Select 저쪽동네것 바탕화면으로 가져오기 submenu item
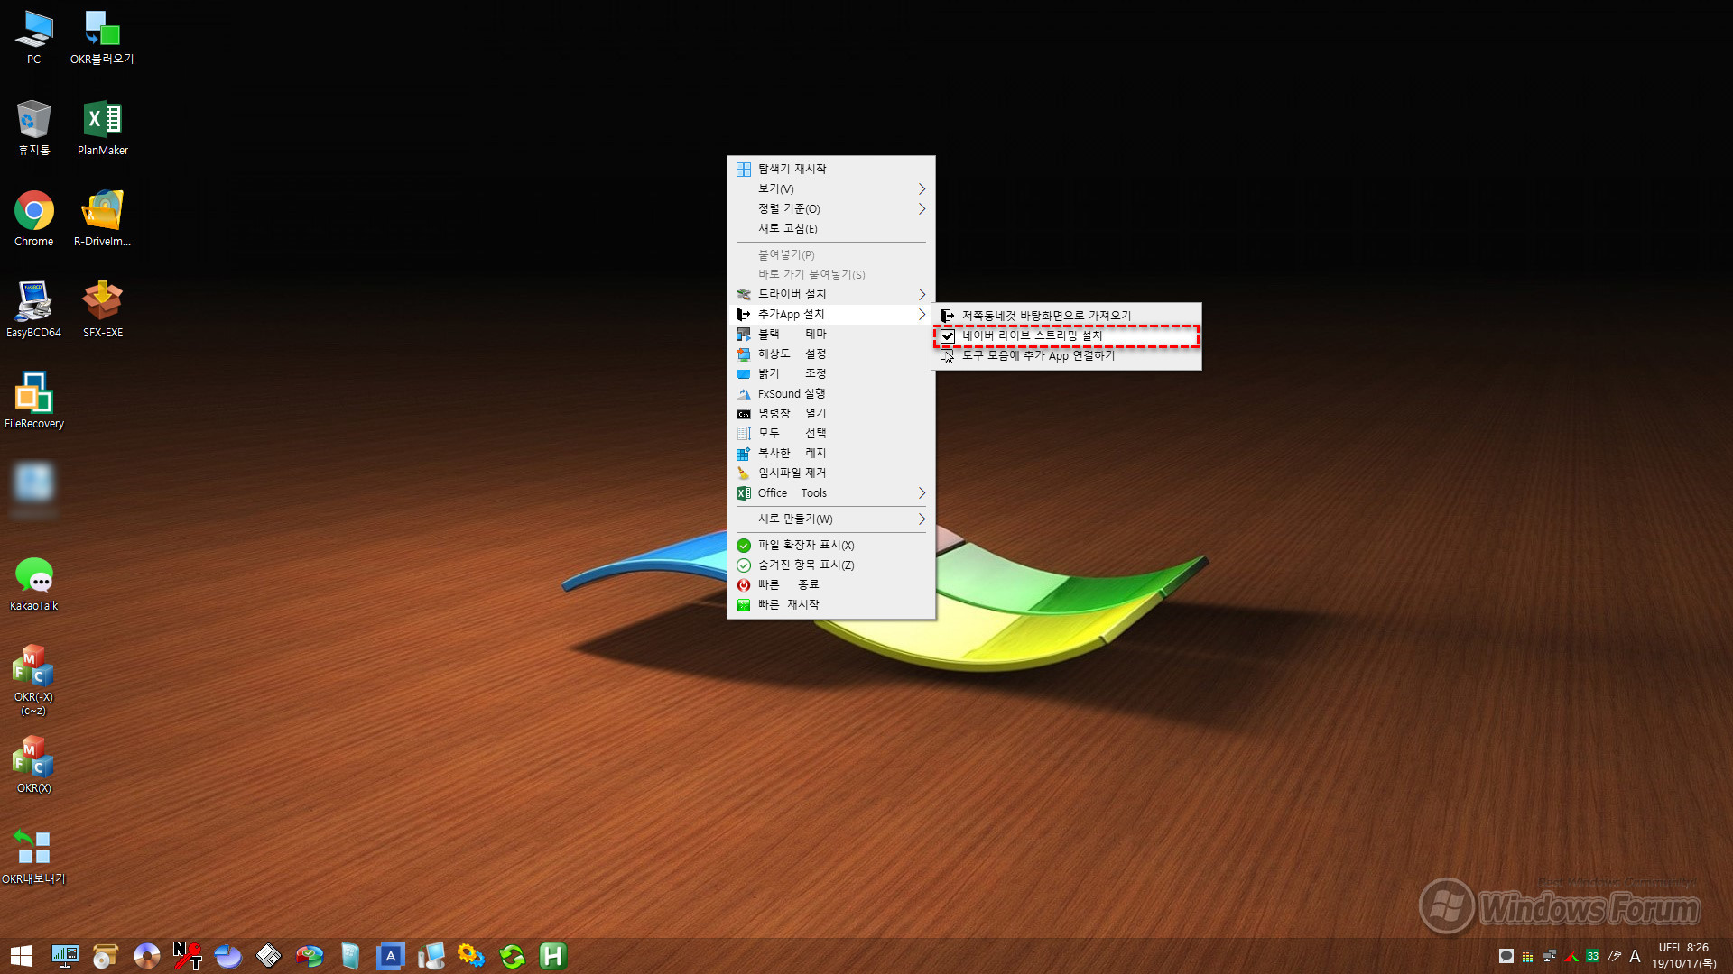 coord(1066,316)
